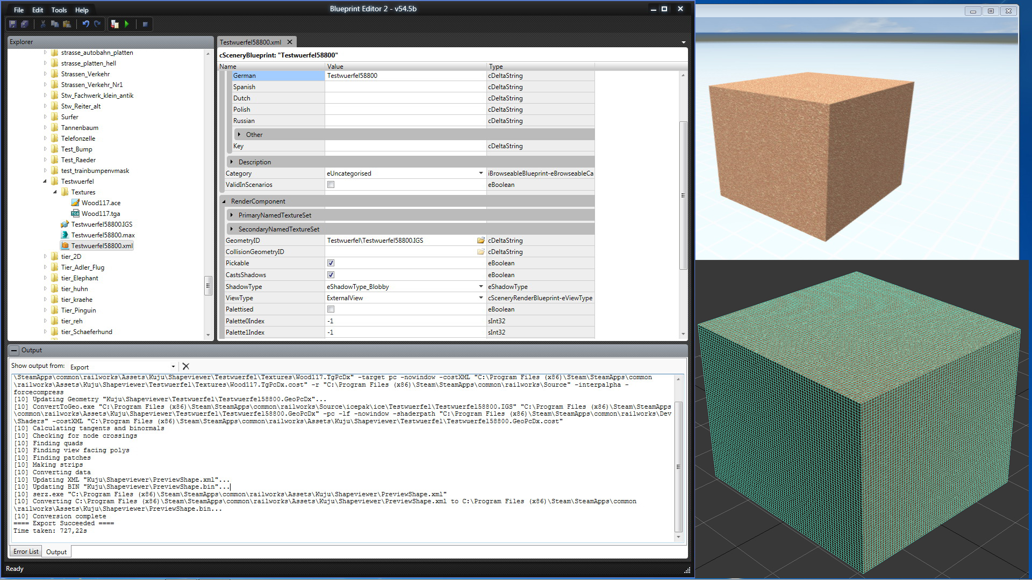Click the Undo arrow icon
The width and height of the screenshot is (1032, 580).
(85, 24)
